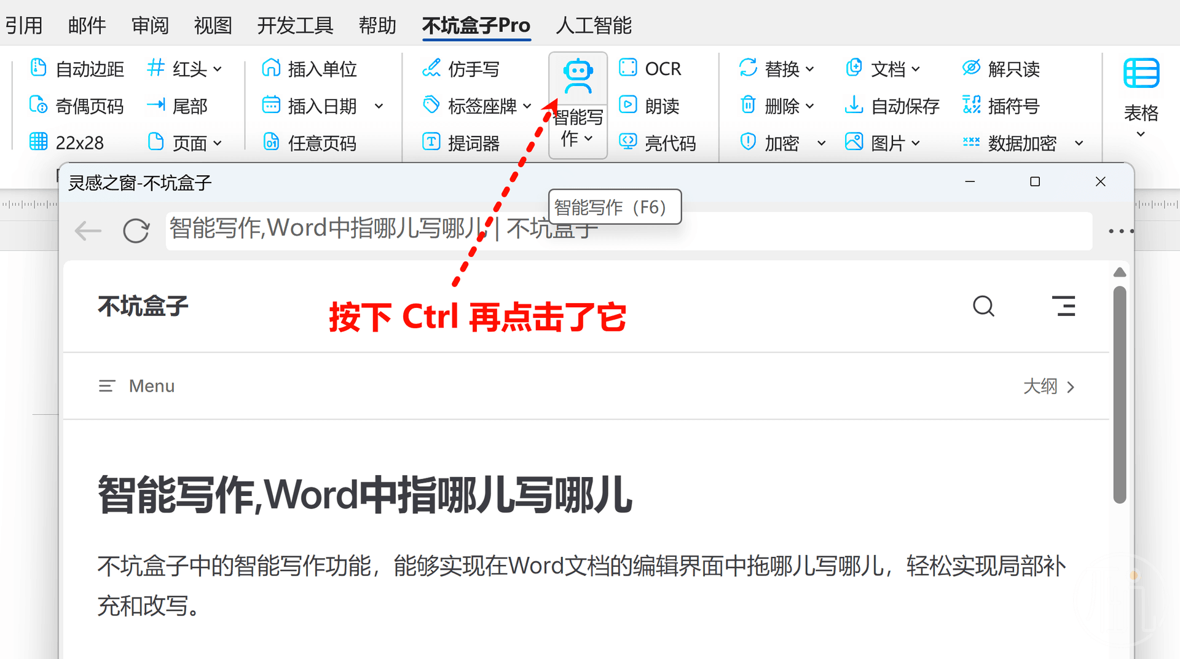Click the 自动边距 auto margin icon
The width and height of the screenshot is (1180, 659).
(x=38, y=68)
